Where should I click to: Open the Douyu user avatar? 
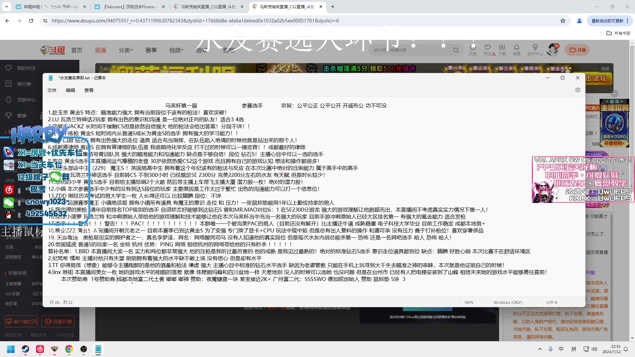553,50
